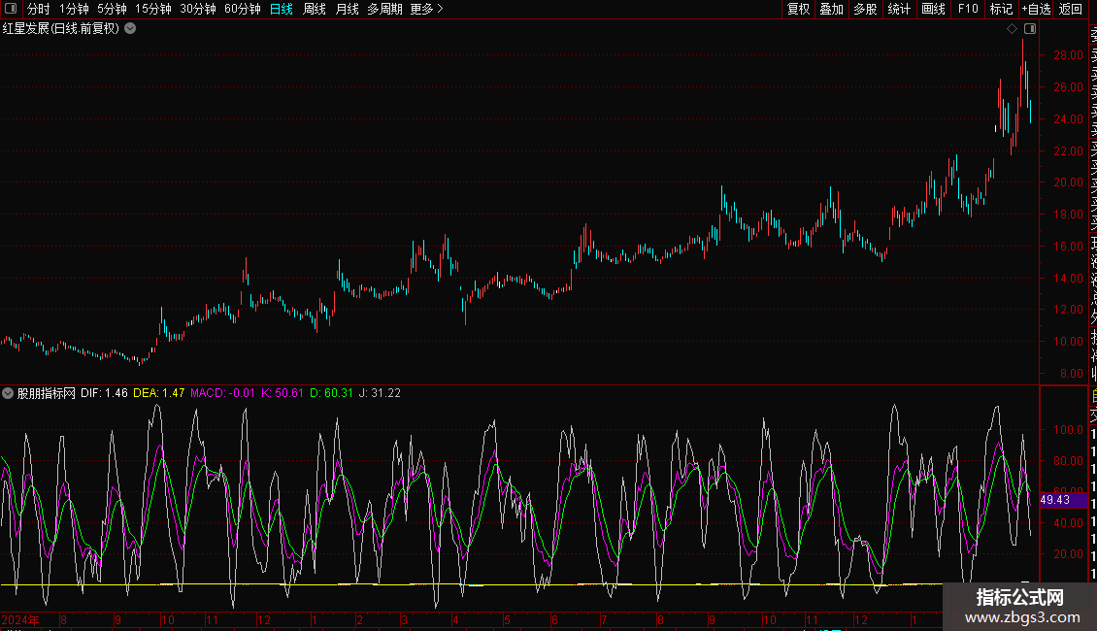Viewport: 1097px width, 631px height.
Task: Click the diamond icon above price axis
Action: (x=1012, y=29)
